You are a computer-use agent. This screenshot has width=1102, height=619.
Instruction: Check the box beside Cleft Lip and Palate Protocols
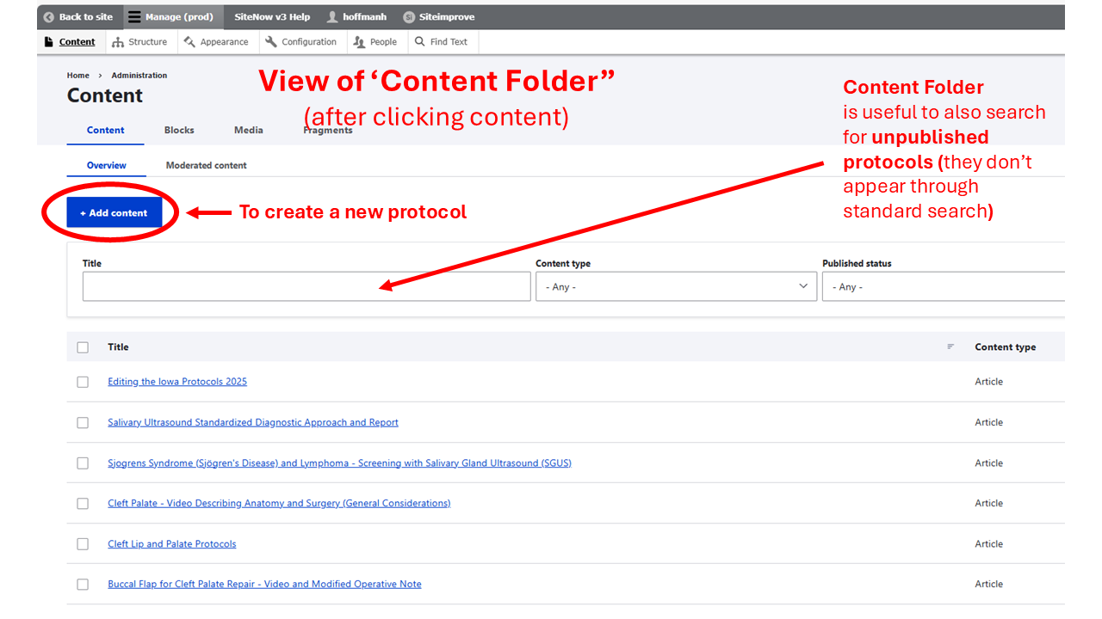coord(83,543)
